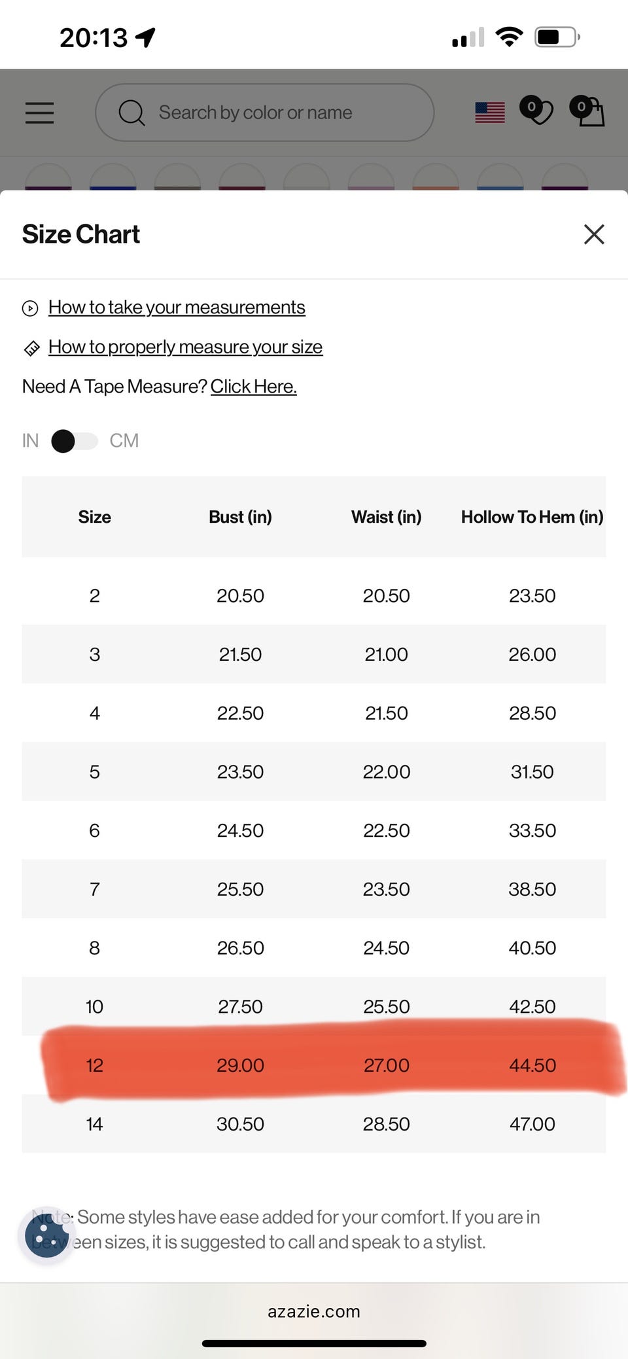Open 'How to properly measure your size'
This screenshot has height=1359, width=628.
click(x=185, y=347)
